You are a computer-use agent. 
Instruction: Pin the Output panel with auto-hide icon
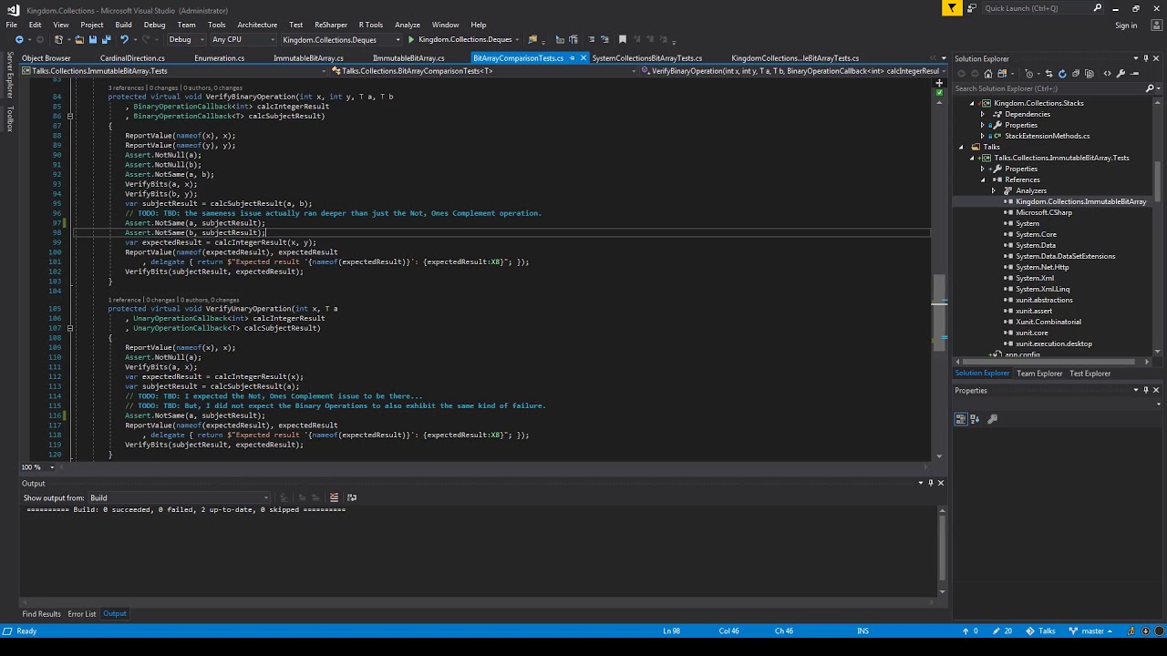pyautogui.click(x=931, y=483)
